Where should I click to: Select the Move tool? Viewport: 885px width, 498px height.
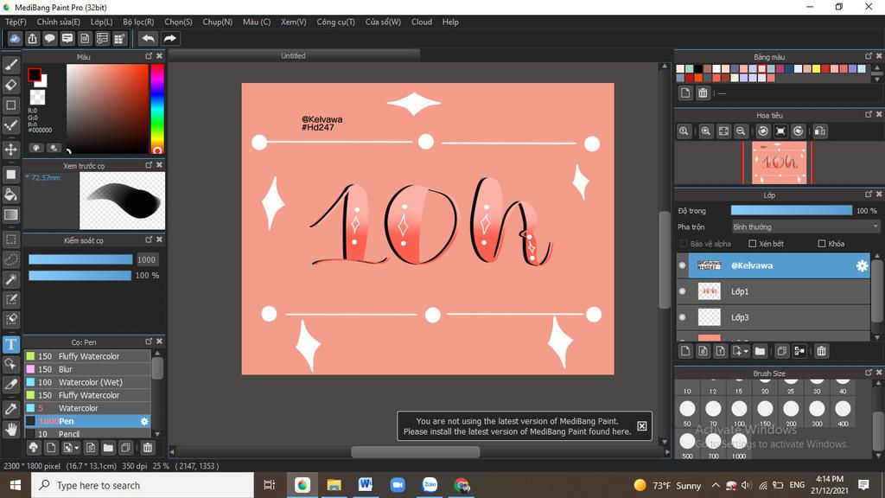click(10, 150)
